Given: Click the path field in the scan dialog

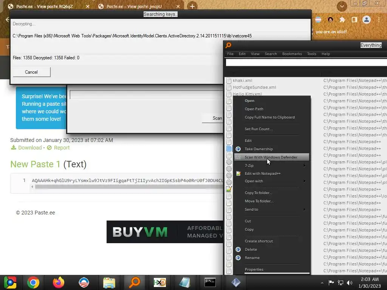Looking at the screenshot, I should click(146, 95).
